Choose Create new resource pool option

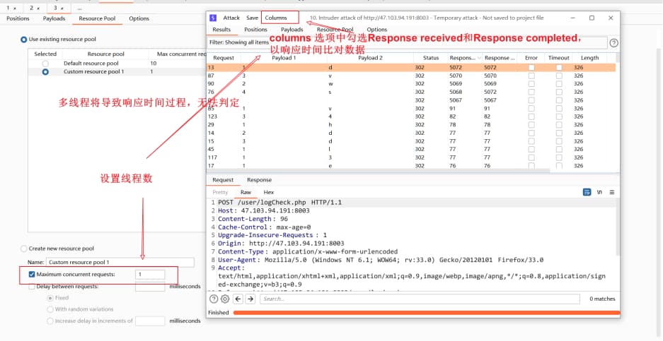(23, 249)
